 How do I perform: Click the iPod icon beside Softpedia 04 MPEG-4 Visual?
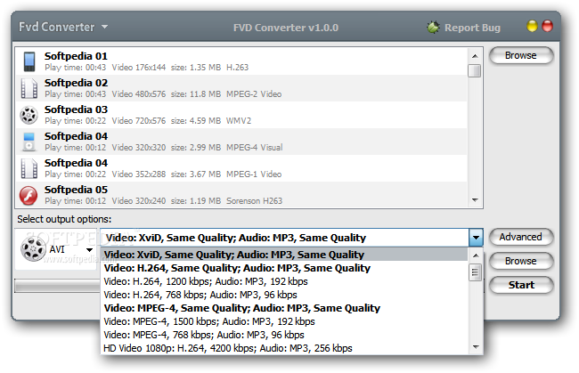(29, 142)
